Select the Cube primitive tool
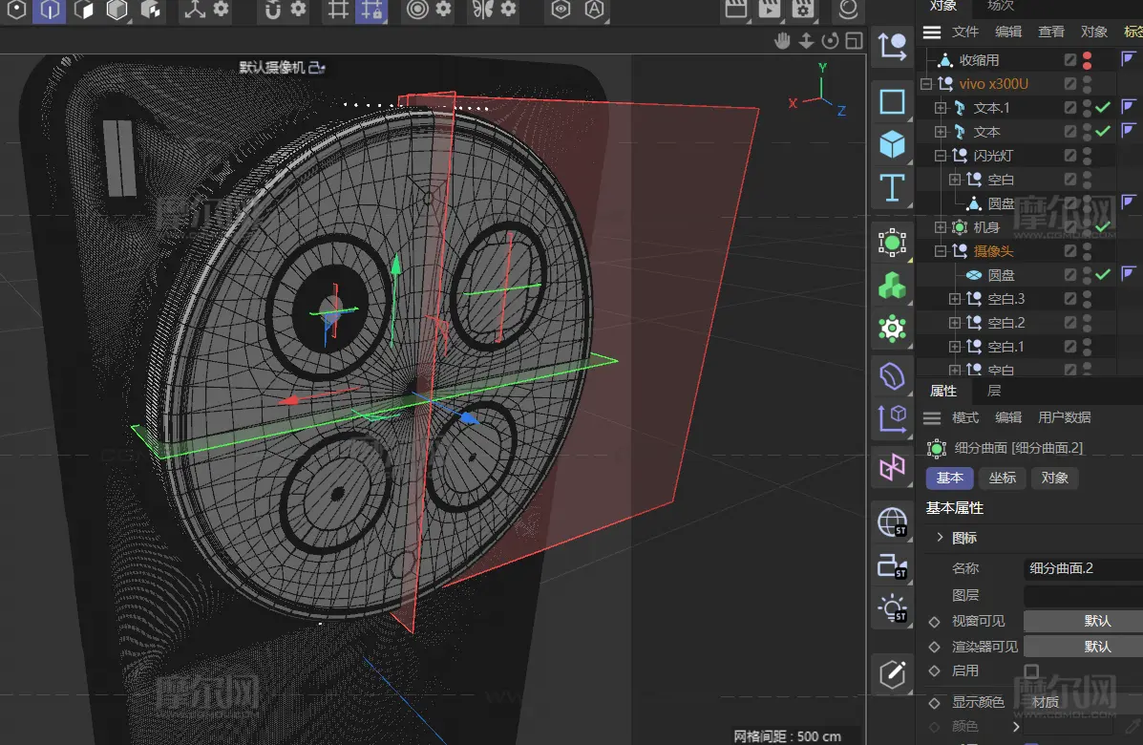1143x745 pixels. coord(892,144)
